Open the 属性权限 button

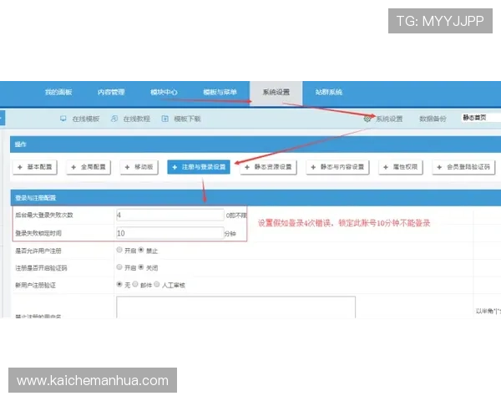(401, 167)
